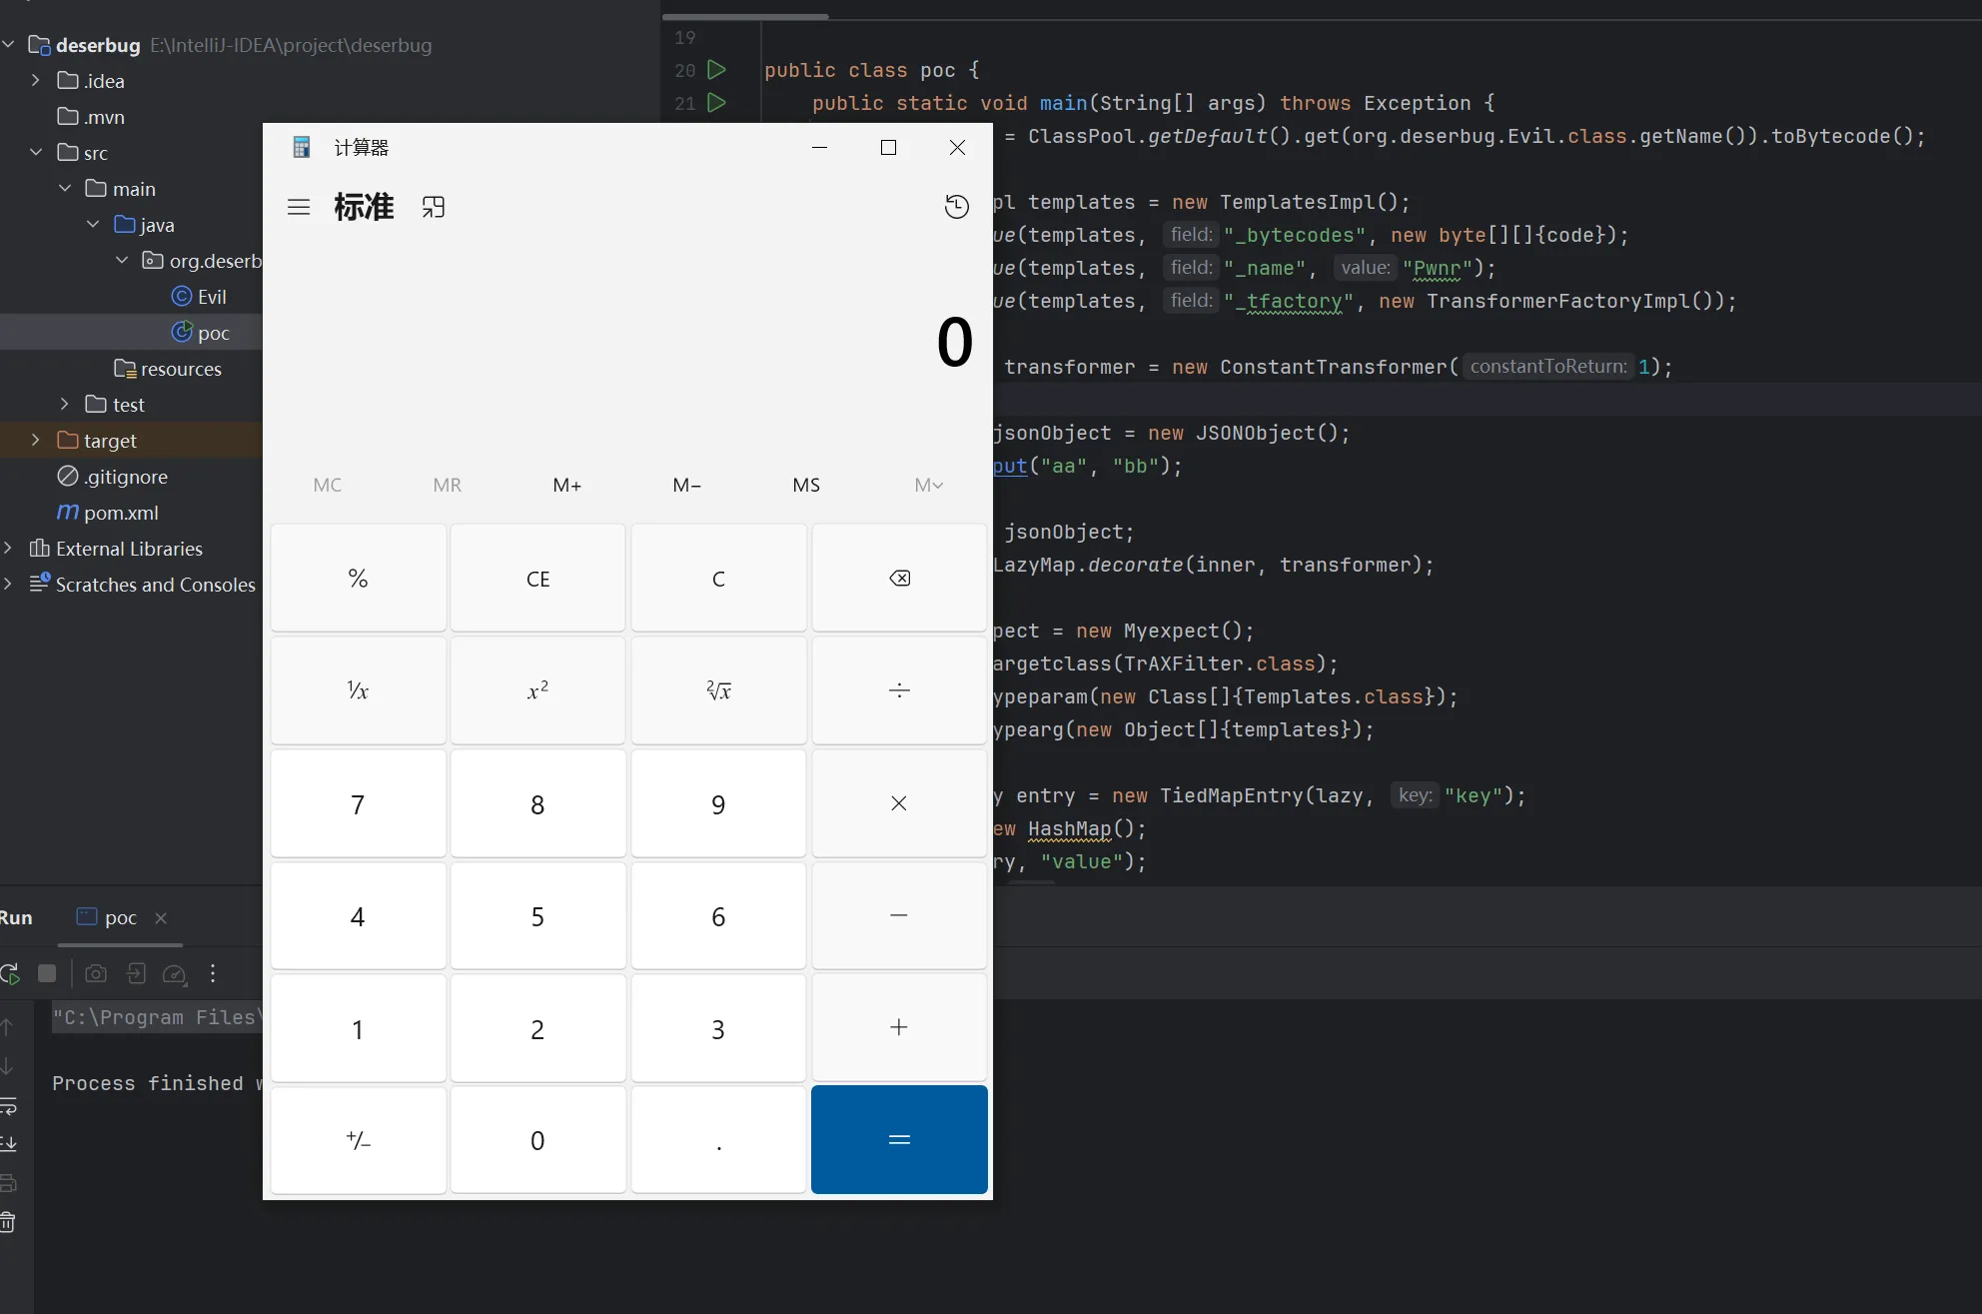Open calculator hamburger navigation menu
The width and height of the screenshot is (1982, 1314).
299,207
